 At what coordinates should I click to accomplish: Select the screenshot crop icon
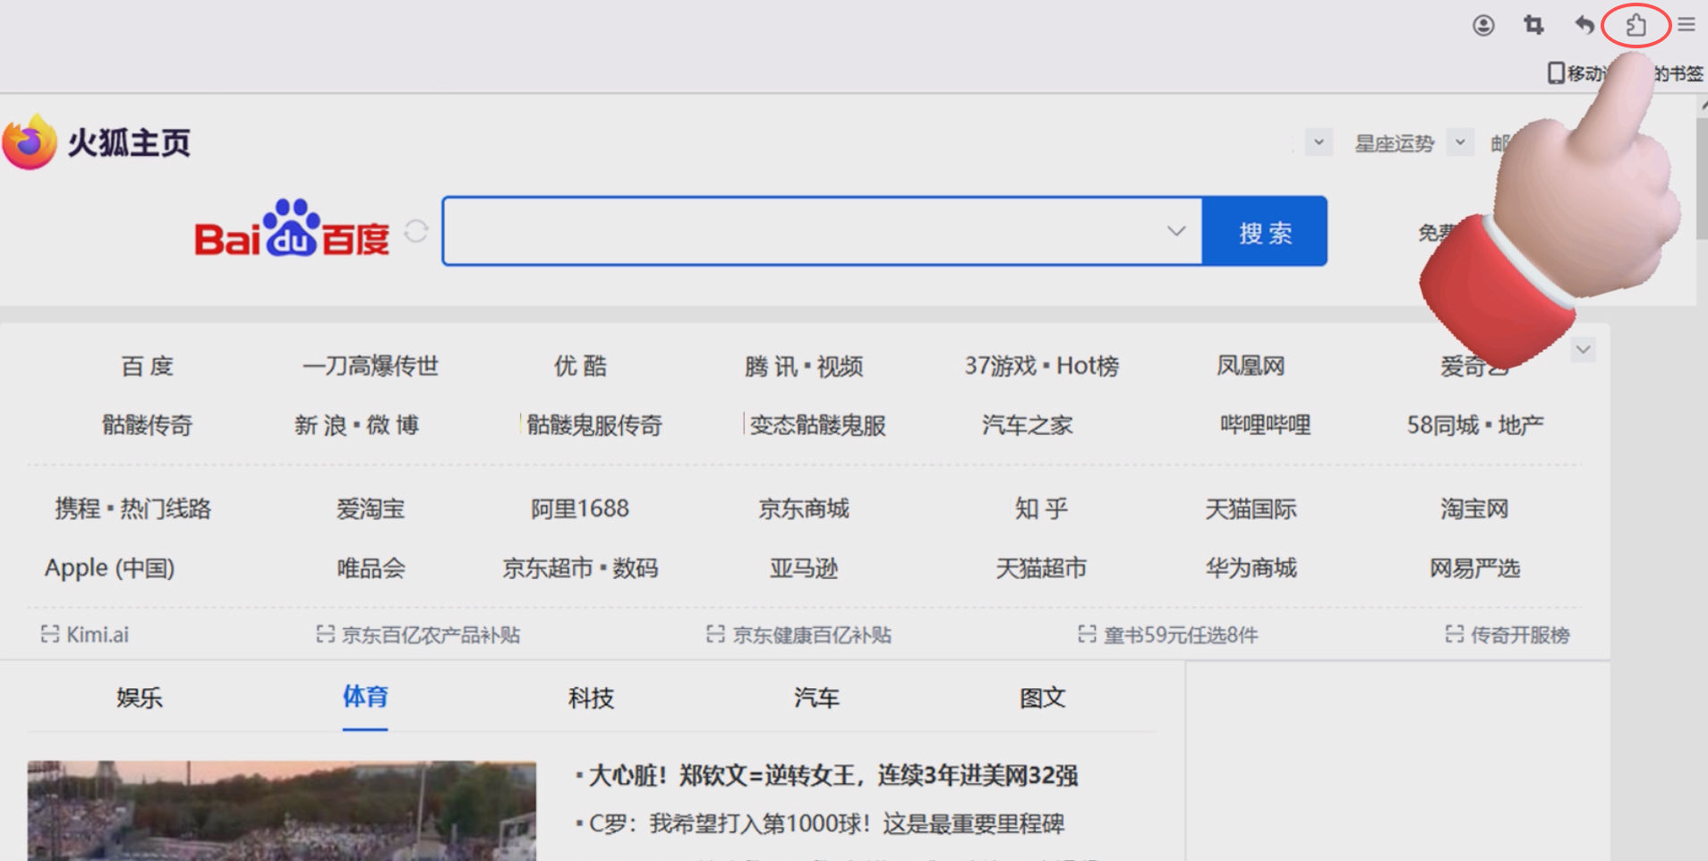[1533, 26]
